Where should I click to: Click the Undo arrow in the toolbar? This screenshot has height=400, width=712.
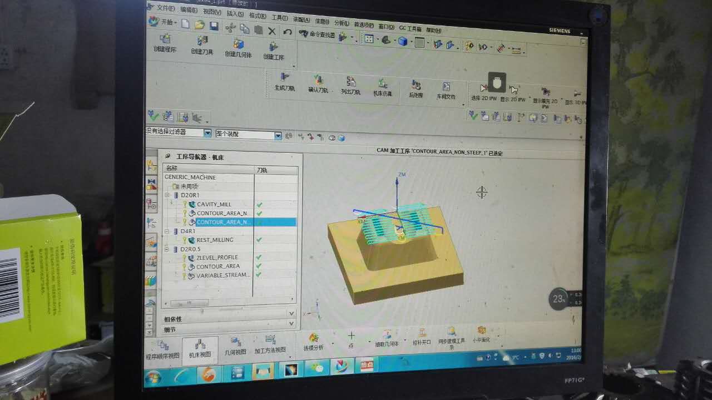pyautogui.click(x=288, y=32)
